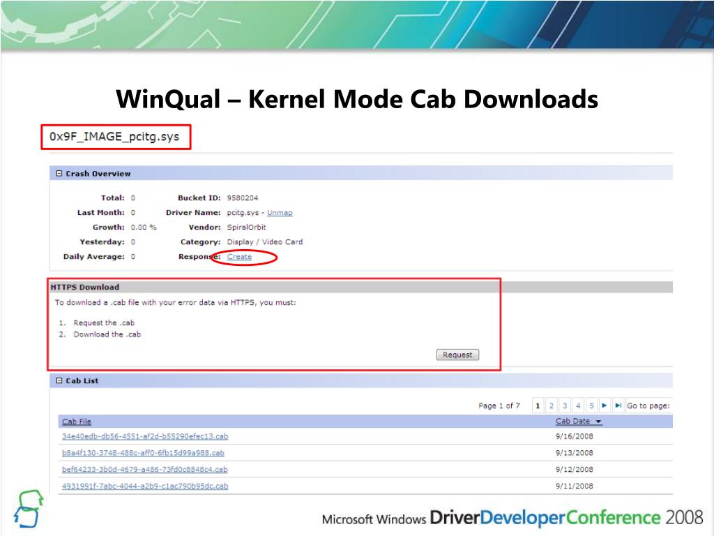
Task: Download cab file 4931991f-7abc-4044-a2b9-c1ac790b95dc.cab
Action: [145, 486]
